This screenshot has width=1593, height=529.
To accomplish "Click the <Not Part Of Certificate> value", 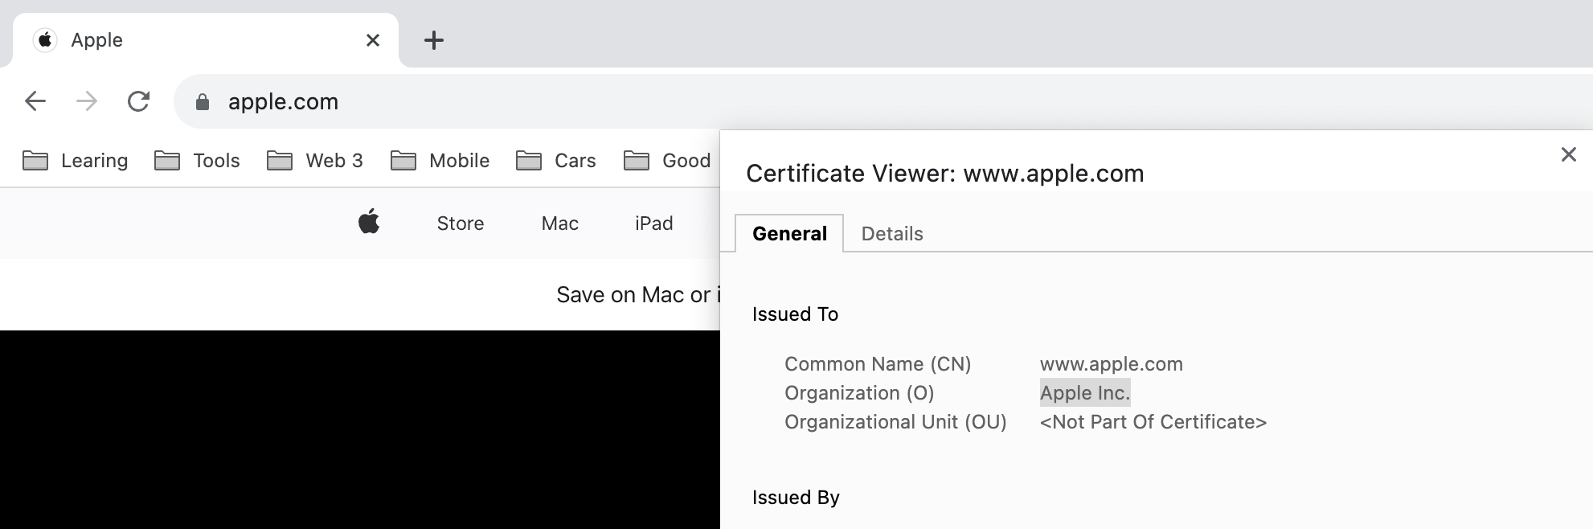I will click(x=1153, y=422).
